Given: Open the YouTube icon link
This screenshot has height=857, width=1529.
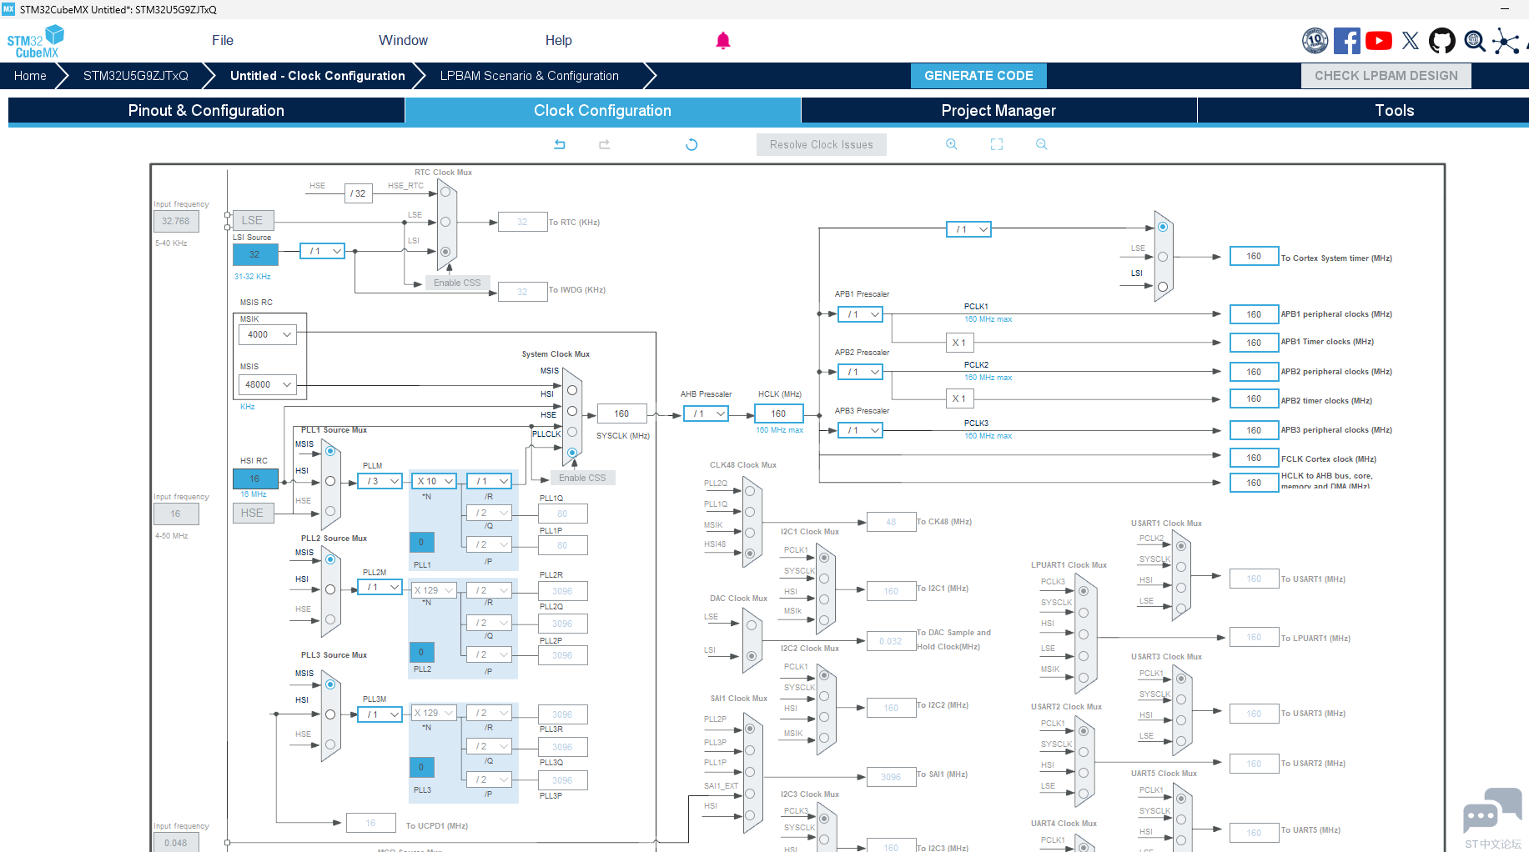Looking at the screenshot, I should (x=1379, y=41).
